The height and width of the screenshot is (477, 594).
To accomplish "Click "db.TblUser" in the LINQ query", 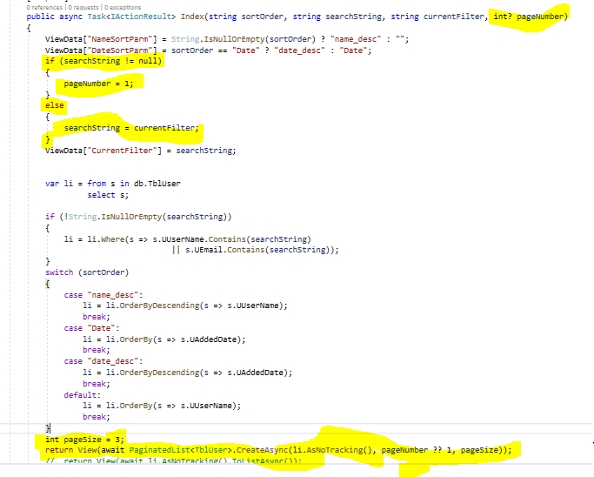I will click(157, 184).
